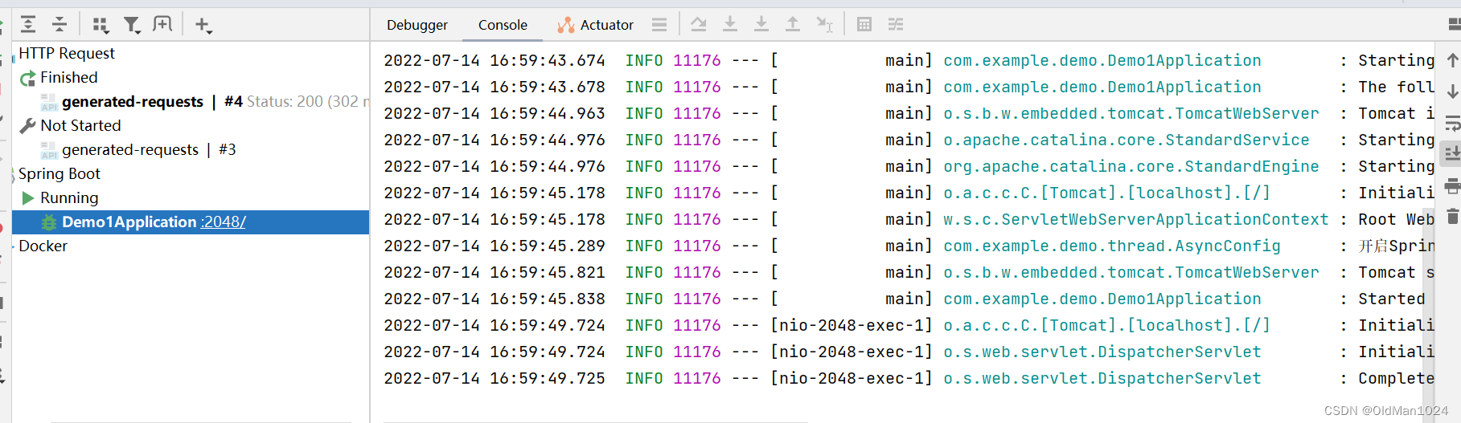Select the Not Started group node

pos(80,125)
